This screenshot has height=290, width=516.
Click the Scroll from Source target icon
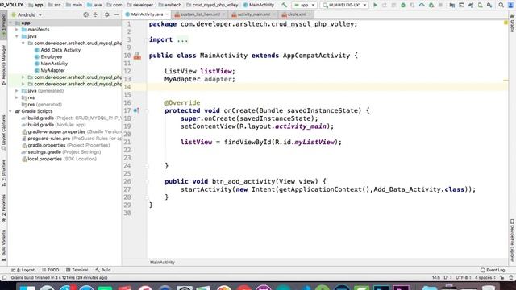(85, 14)
